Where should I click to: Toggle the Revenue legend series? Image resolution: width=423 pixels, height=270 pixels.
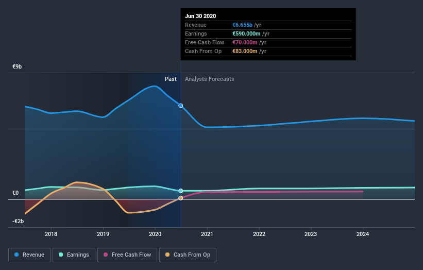(29, 255)
